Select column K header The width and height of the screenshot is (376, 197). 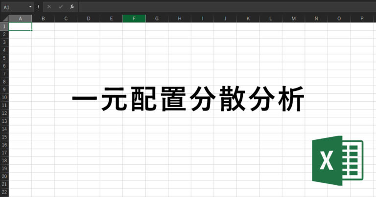248,19
